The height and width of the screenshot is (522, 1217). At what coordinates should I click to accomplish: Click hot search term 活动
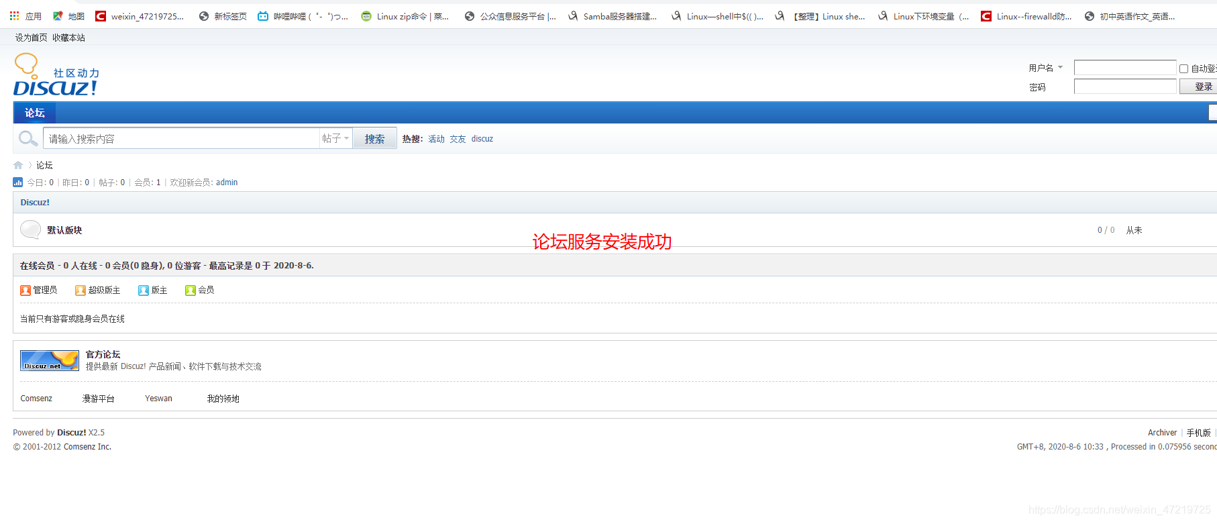[437, 139]
